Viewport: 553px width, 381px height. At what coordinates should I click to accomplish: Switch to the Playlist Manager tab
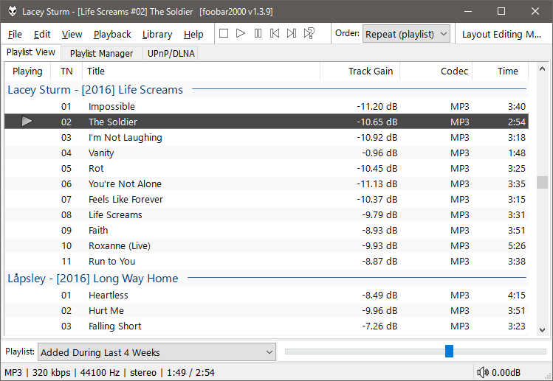[x=102, y=53]
